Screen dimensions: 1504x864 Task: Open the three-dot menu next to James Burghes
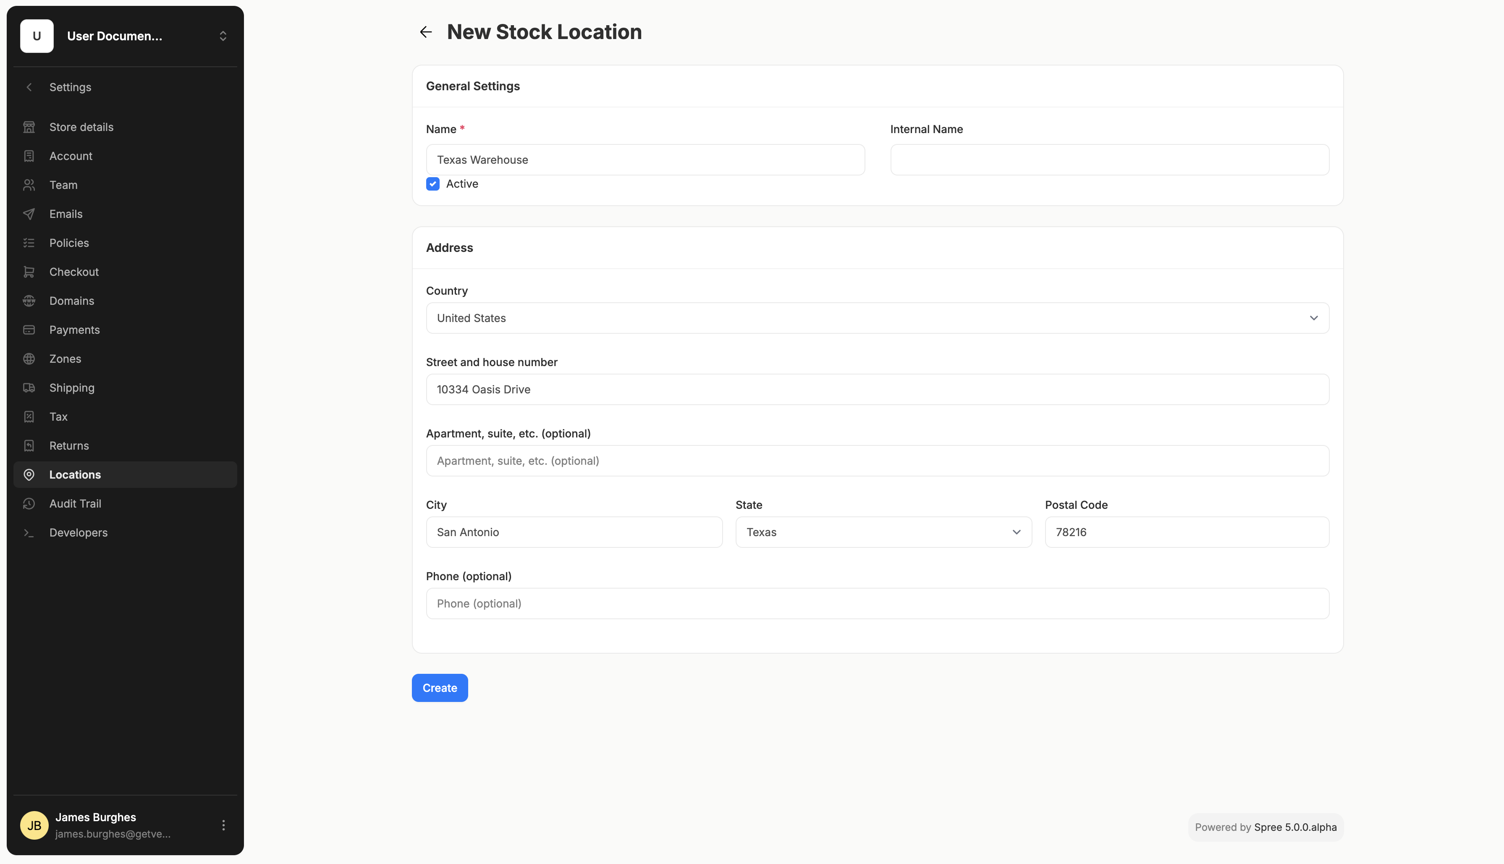pyautogui.click(x=223, y=825)
